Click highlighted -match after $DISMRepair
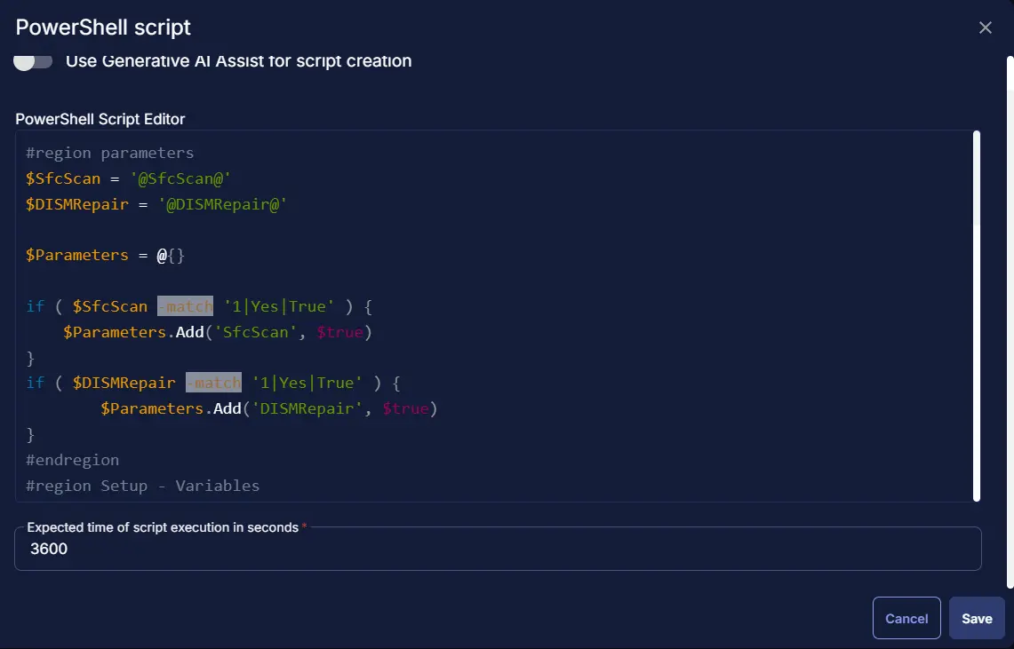This screenshot has width=1014, height=649. click(x=213, y=383)
